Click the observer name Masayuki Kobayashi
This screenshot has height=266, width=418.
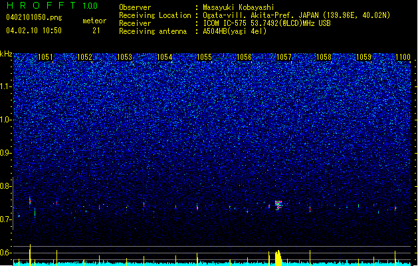pos(239,7)
